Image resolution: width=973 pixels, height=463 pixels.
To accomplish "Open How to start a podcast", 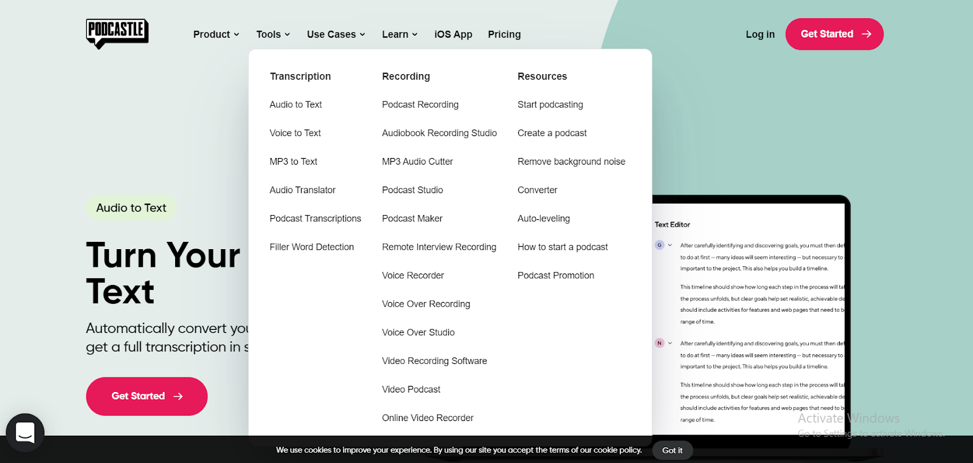I will point(563,247).
